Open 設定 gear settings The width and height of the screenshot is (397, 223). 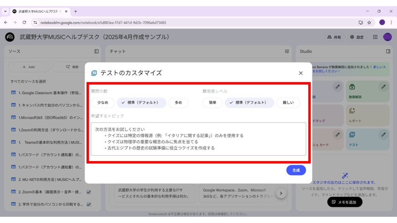pyautogui.click(x=357, y=37)
